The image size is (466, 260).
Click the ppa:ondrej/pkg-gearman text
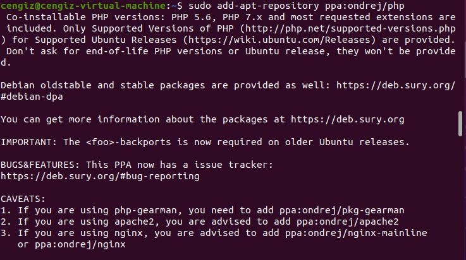342,210
